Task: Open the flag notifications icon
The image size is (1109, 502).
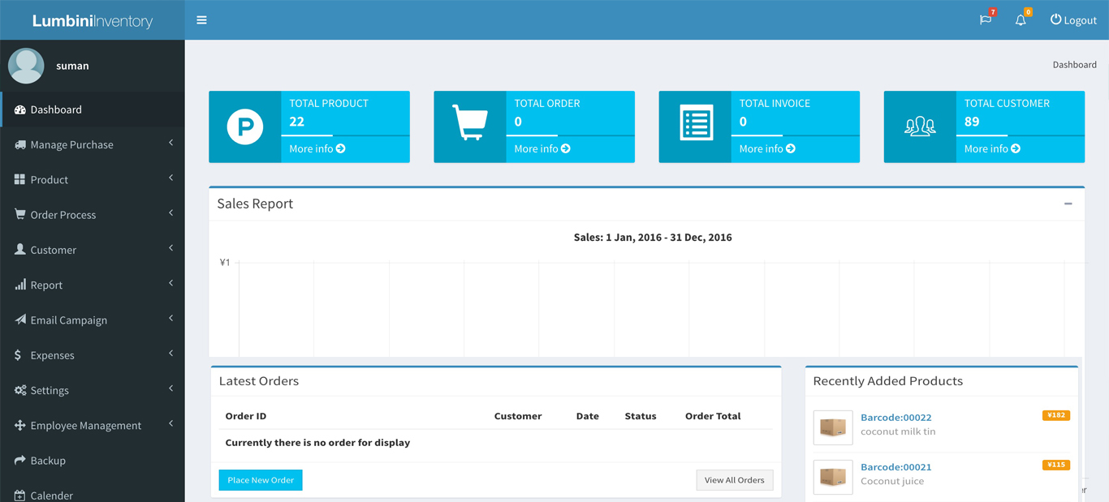Action: coord(986,20)
